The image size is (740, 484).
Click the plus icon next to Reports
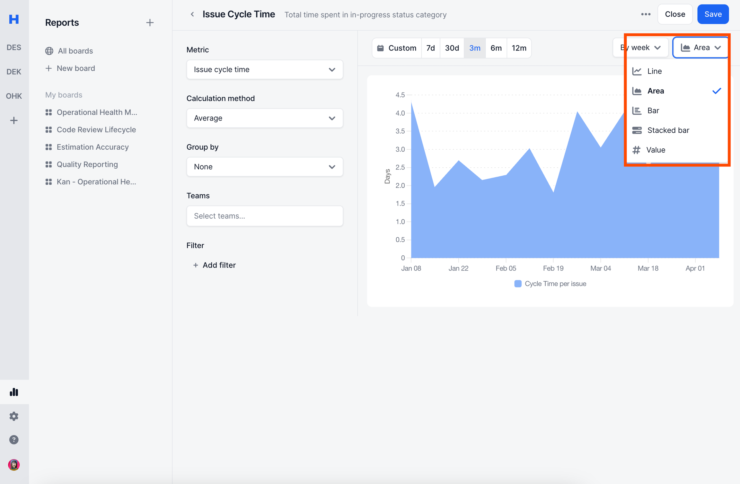click(x=150, y=22)
